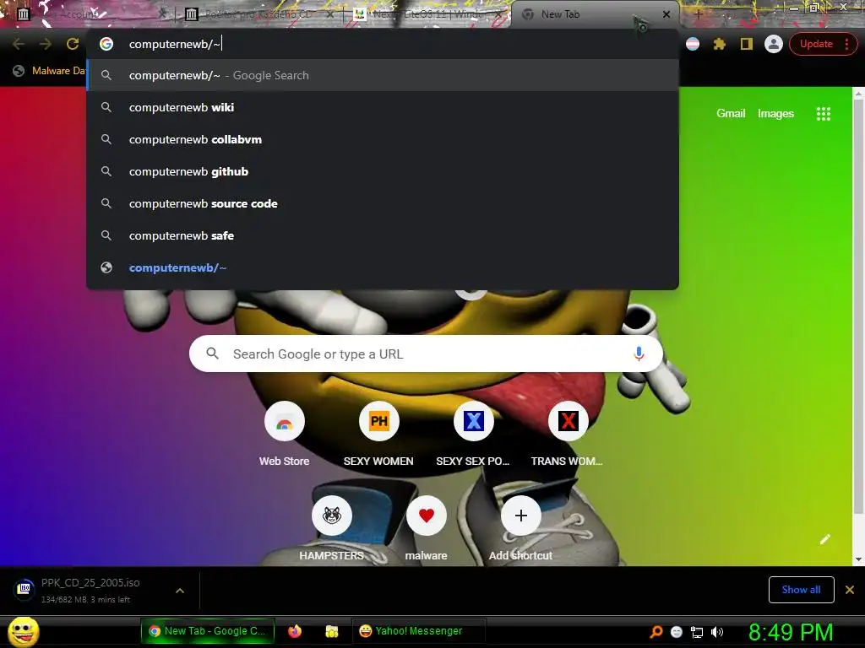Click the address bar text computernewb/~
This screenshot has width=865, height=648.
click(174, 44)
